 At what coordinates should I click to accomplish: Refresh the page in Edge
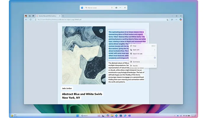click(30, 20)
